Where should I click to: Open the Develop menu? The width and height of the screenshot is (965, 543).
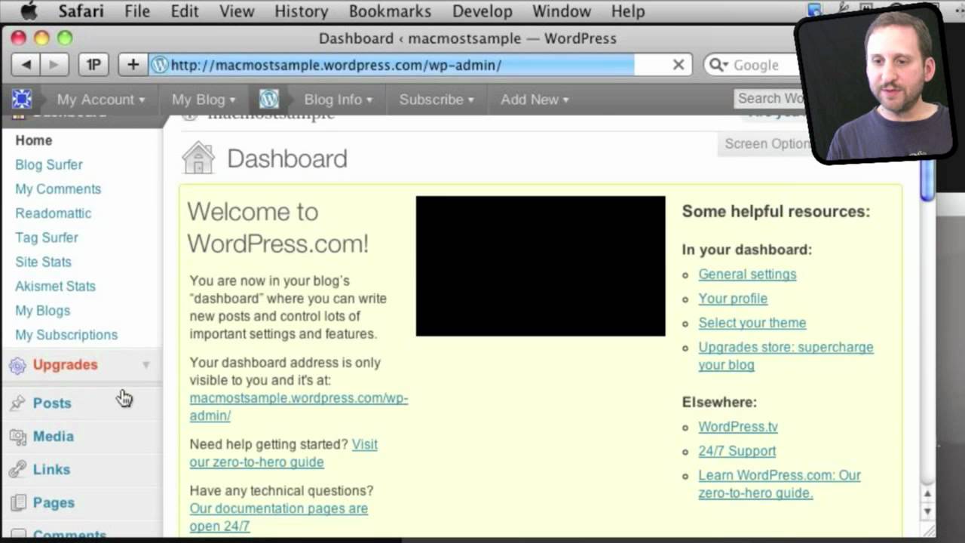point(482,11)
